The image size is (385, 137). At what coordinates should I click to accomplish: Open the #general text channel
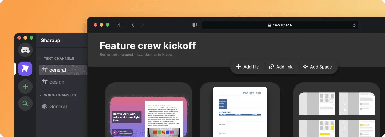[x=63, y=70]
